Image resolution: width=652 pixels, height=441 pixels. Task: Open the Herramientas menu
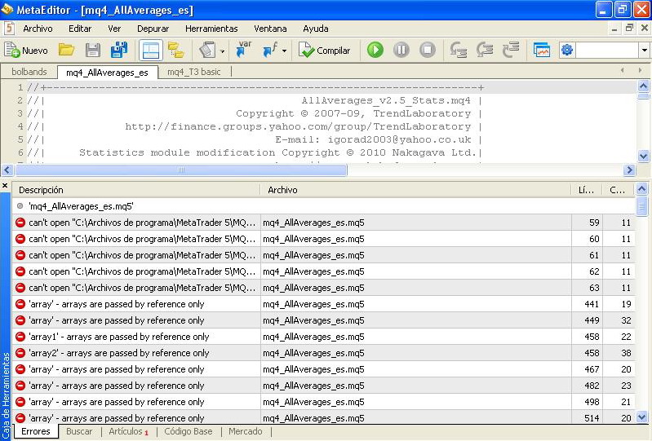(211, 29)
